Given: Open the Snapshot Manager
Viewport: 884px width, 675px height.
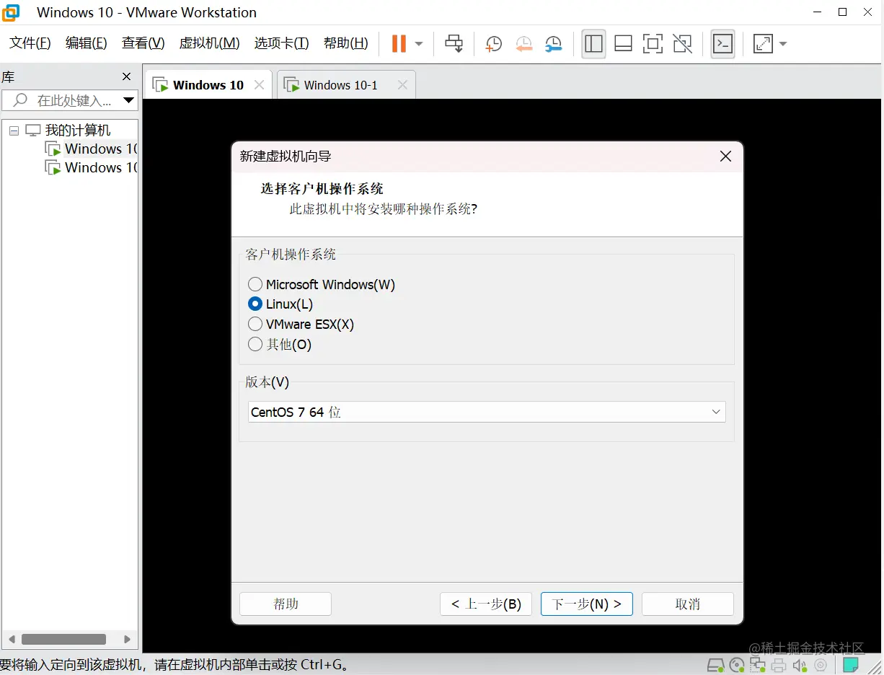Looking at the screenshot, I should tap(554, 43).
